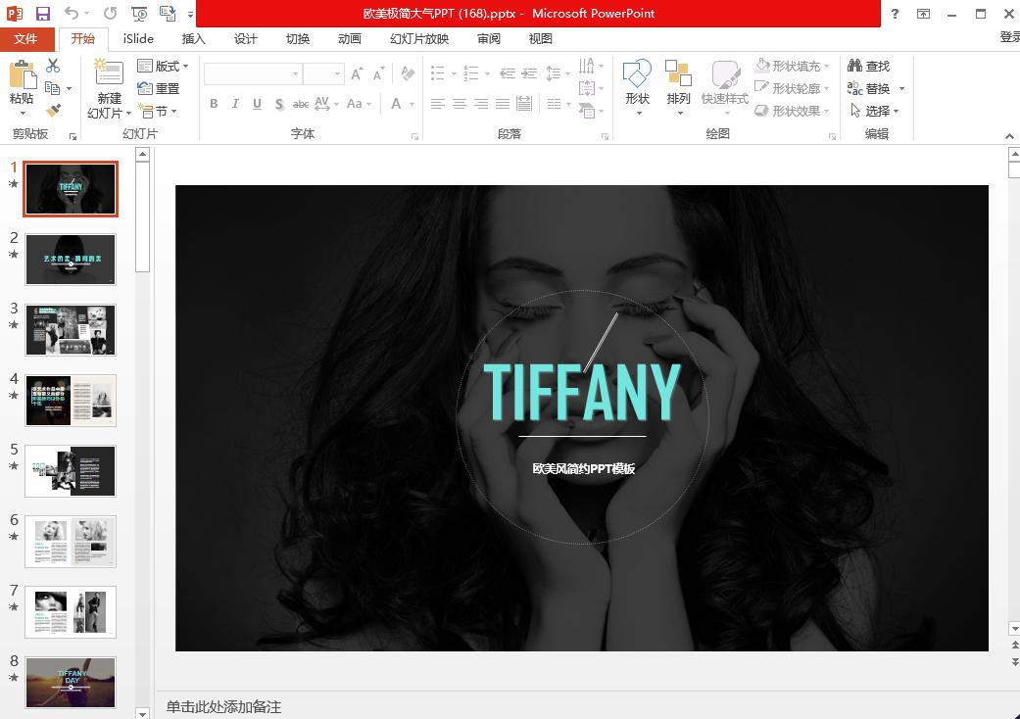Screen dimensions: 1020x719
Task: Expand the Layout (版式) dropdown
Action: pos(163,66)
